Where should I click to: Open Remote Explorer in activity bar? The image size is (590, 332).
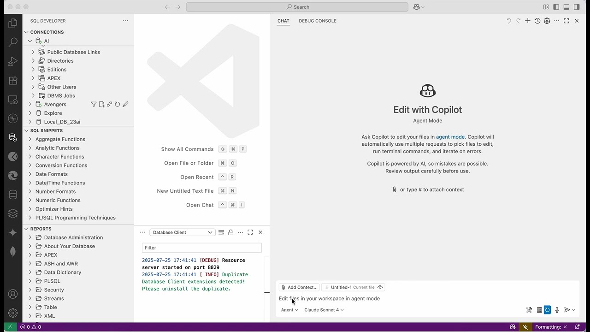(13, 100)
